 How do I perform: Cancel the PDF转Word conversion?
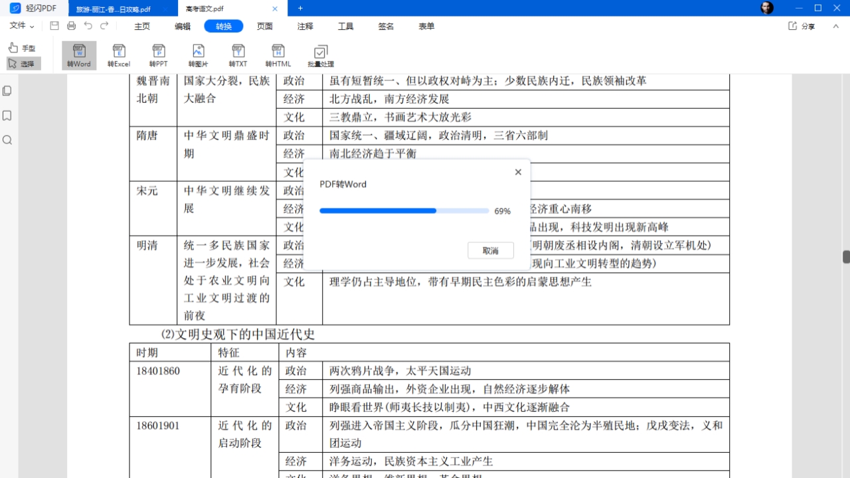(x=490, y=250)
